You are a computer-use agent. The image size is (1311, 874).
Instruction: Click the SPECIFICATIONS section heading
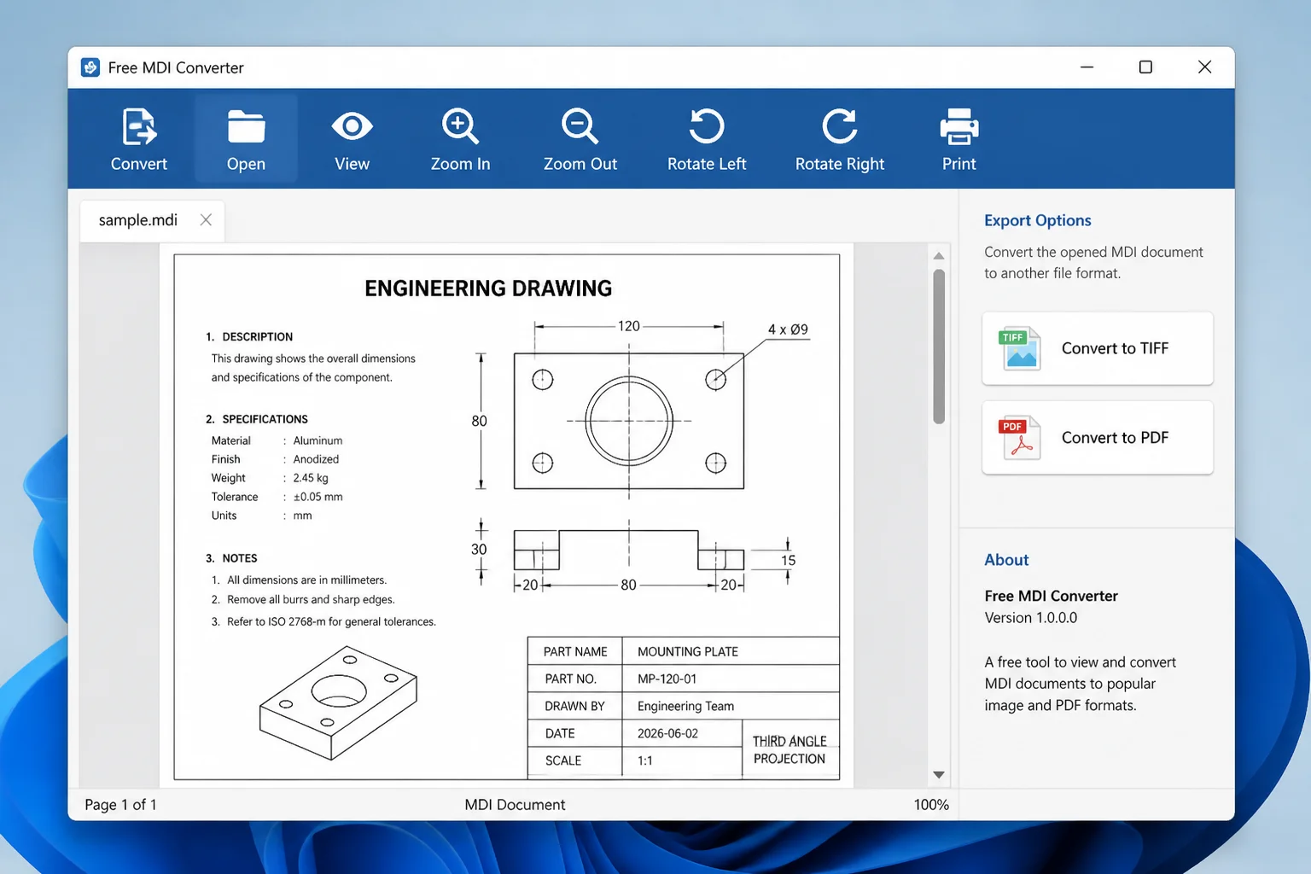click(265, 419)
